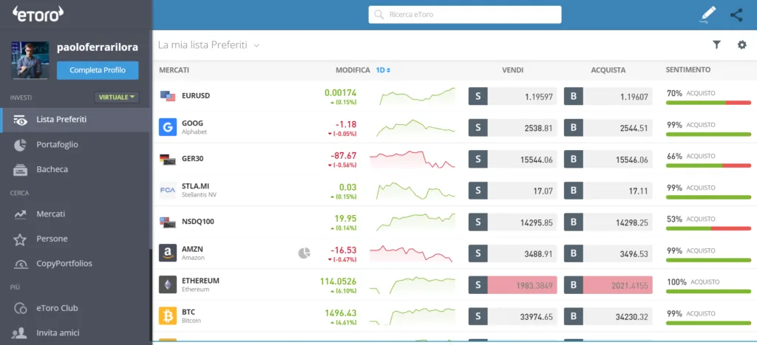Click the SENTIMENTO column header
The width and height of the screenshot is (757, 345).
click(x=688, y=69)
